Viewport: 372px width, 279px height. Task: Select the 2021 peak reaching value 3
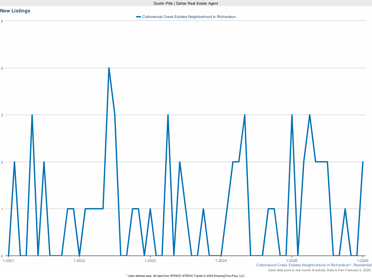[32, 115]
